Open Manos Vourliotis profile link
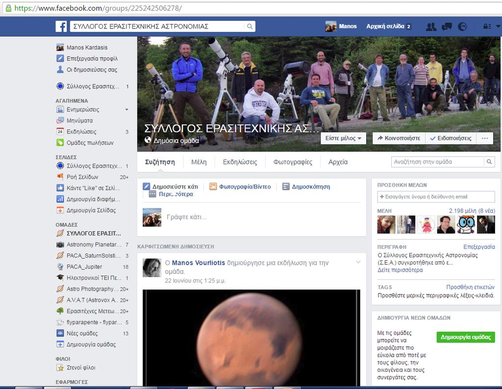502x389 pixels. point(199,263)
